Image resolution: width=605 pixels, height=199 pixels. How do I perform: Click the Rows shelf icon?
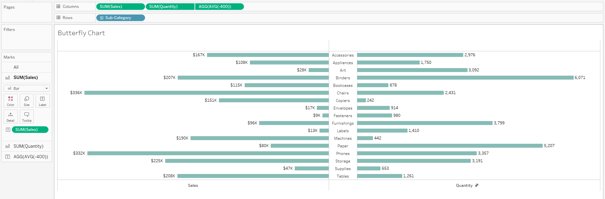pyautogui.click(x=58, y=18)
